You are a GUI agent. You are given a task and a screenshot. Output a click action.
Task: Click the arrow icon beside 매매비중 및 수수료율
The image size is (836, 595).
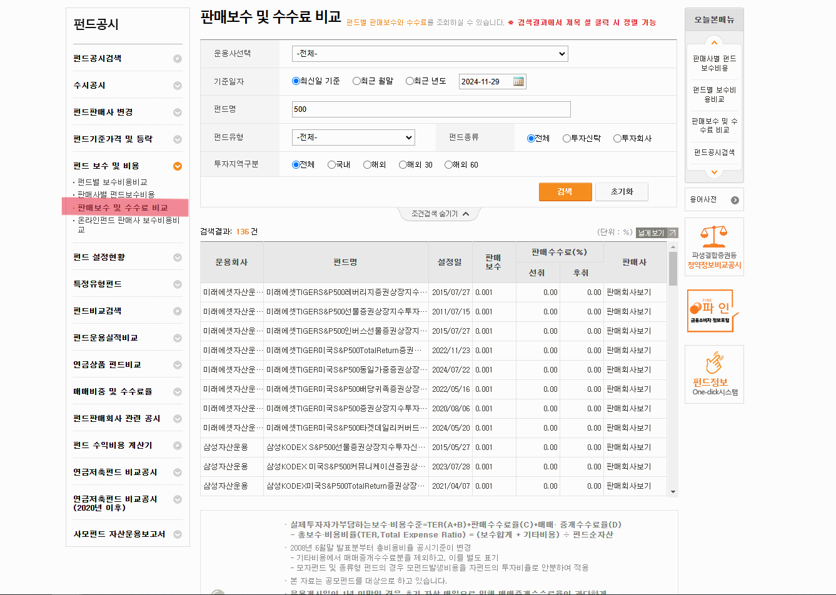[178, 392]
